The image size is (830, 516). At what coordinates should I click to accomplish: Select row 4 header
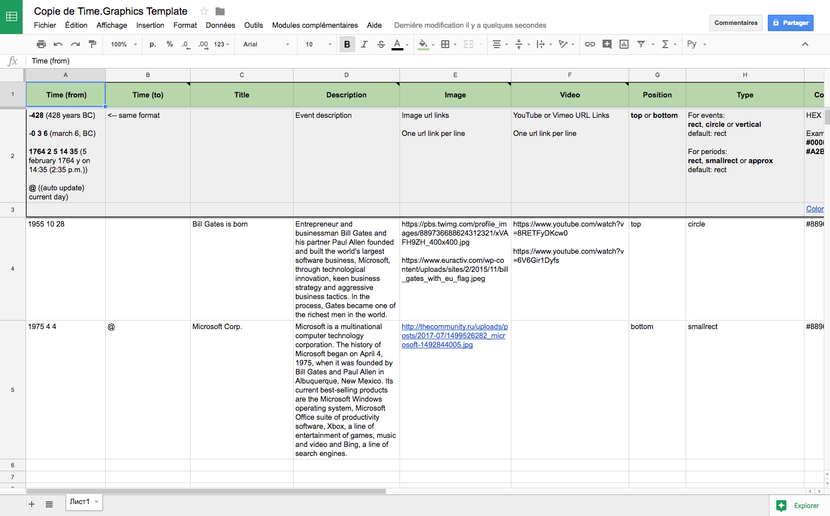click(x=12, y=268)
